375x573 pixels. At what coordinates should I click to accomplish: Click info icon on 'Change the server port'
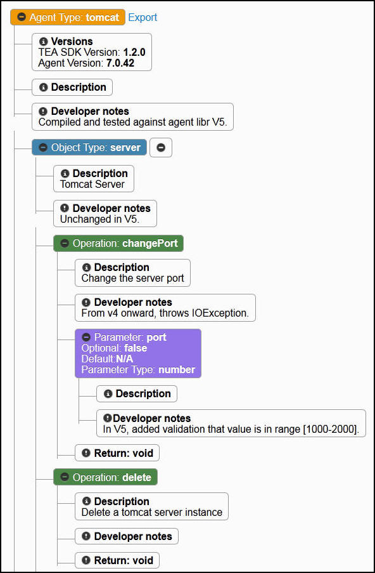[86, 267]
